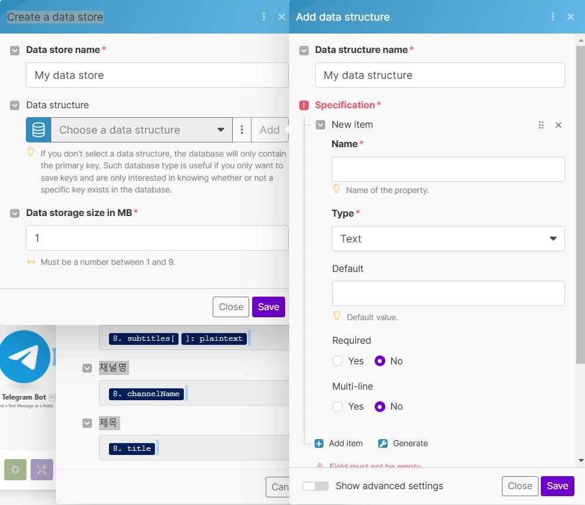The image size is (585, 505).
Task: Open options menu in Add data structure header
Action: [553, 16]
